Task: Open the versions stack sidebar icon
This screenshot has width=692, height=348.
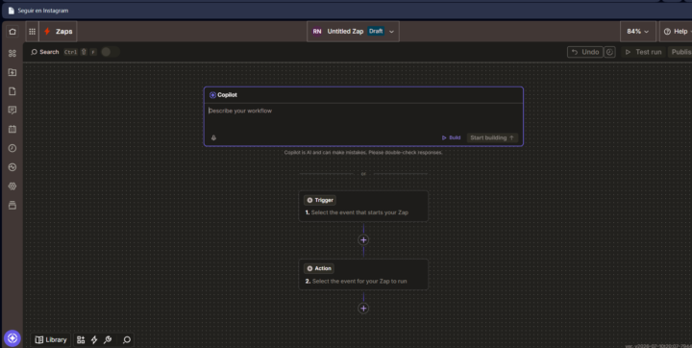Action: coord(12,206)
